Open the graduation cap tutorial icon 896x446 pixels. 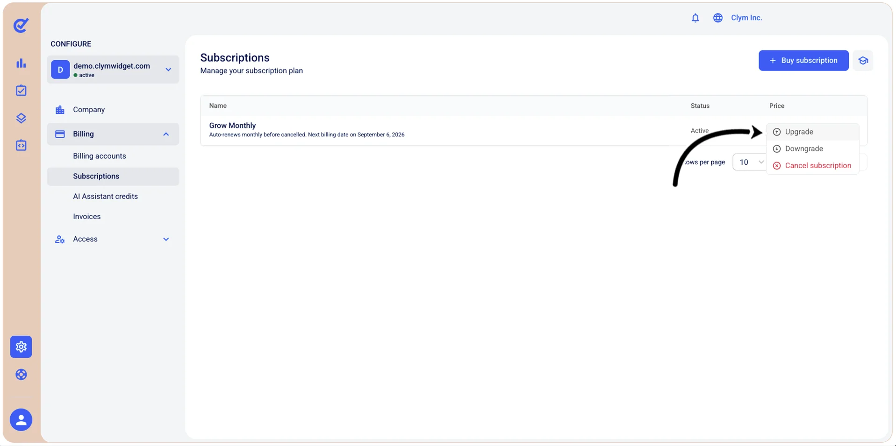tap(863, 61)
